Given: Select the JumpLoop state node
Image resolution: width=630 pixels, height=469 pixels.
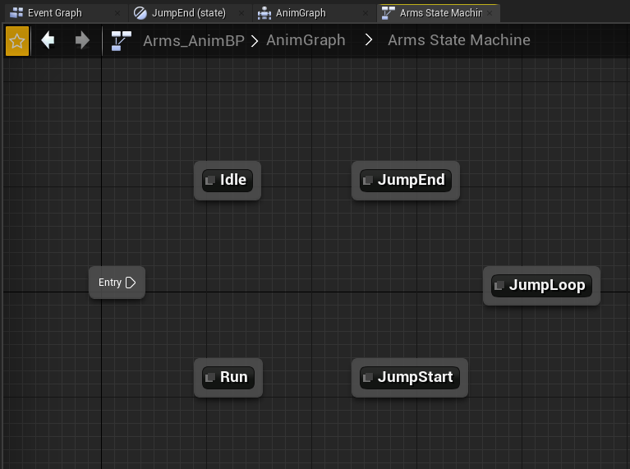Looking at the screenshot, I should (x=541, y=286).
